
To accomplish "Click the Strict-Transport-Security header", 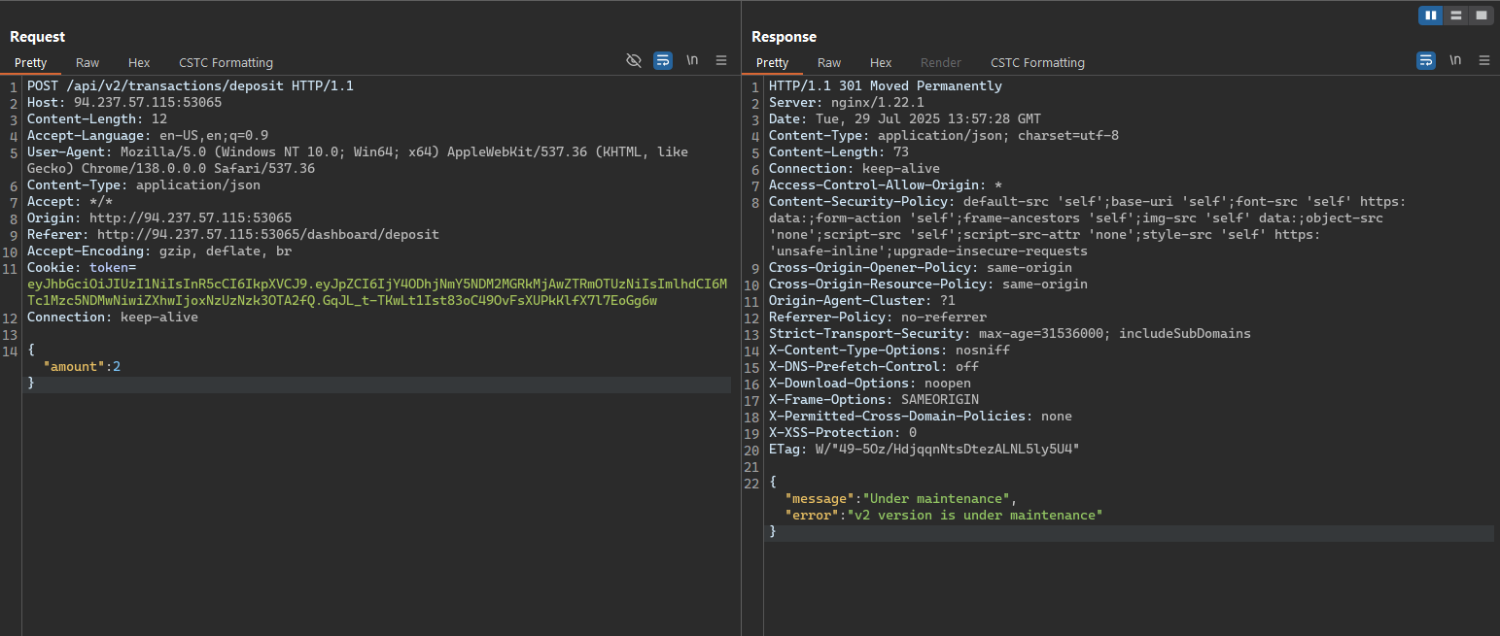I will coord(1010,333).
